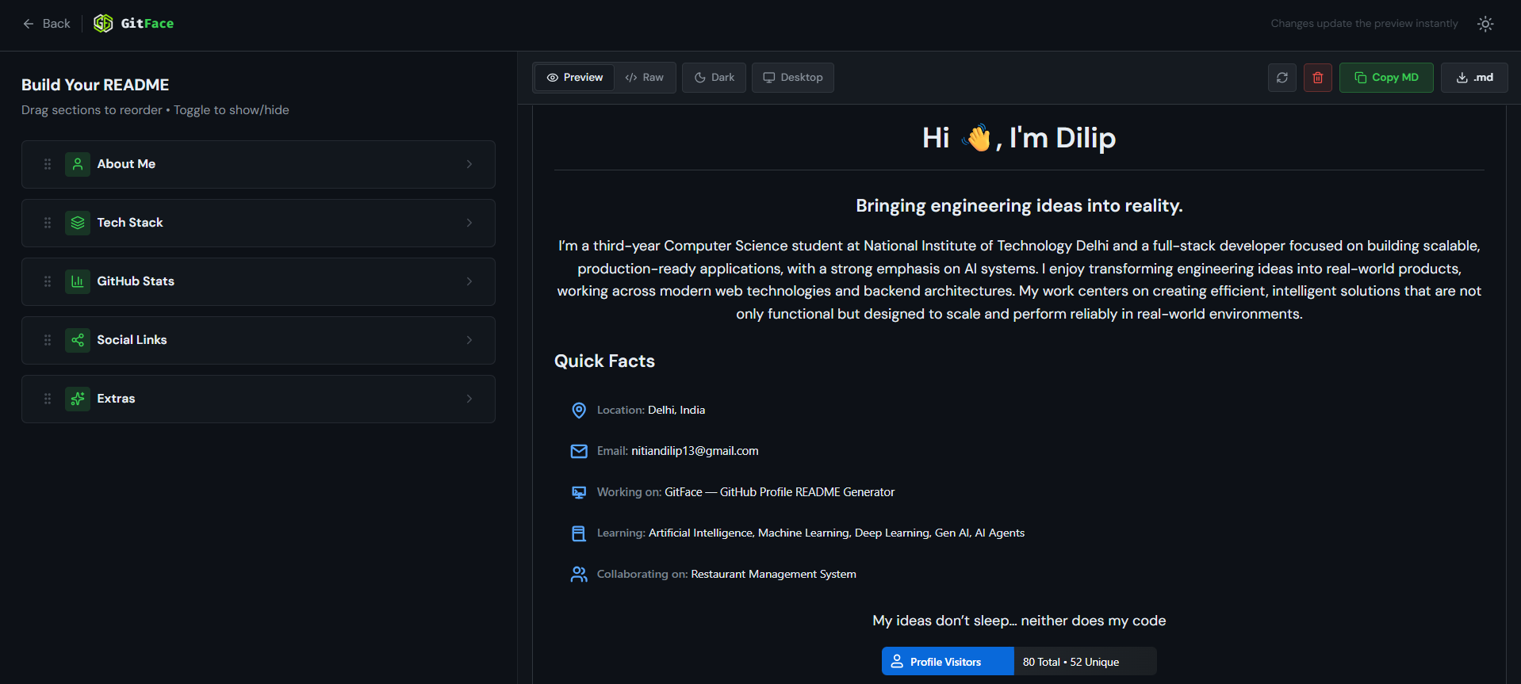Click the 'Artificial Intelligence, Machine Learning' learning text
The image size is (1521, 684).
[837, 533]
